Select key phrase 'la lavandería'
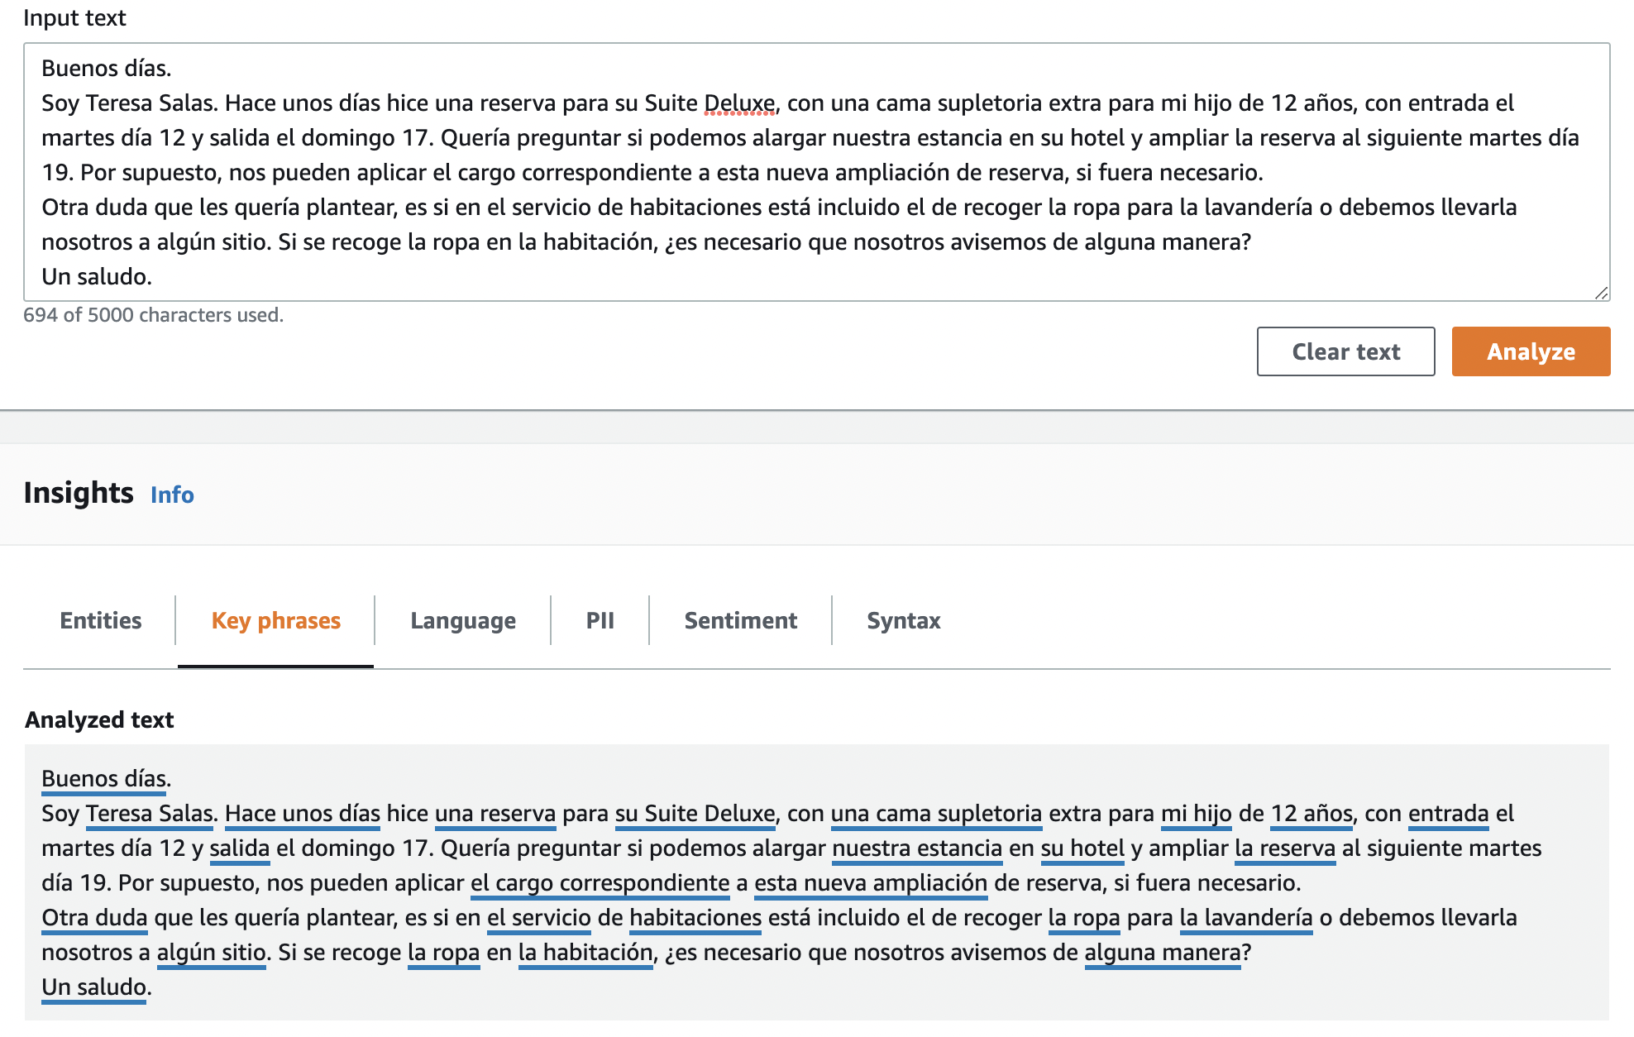 click(1245, 918)
